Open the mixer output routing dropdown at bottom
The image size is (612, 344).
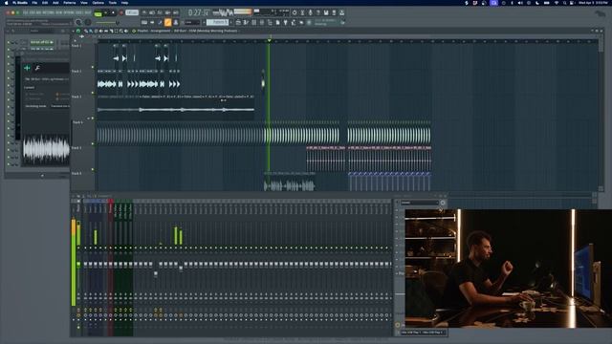coord(424,333)
